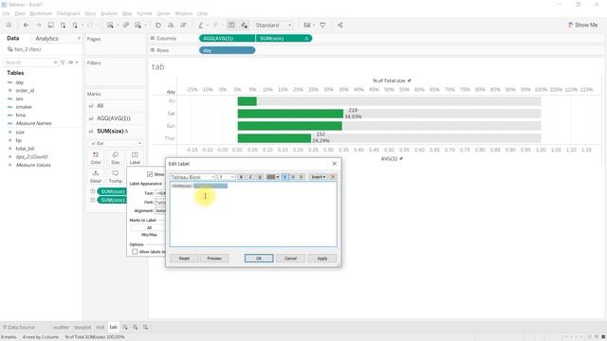Click the Fix Axes toolbar icon
Screen dimensions: 607x341
tap(245, 26)
